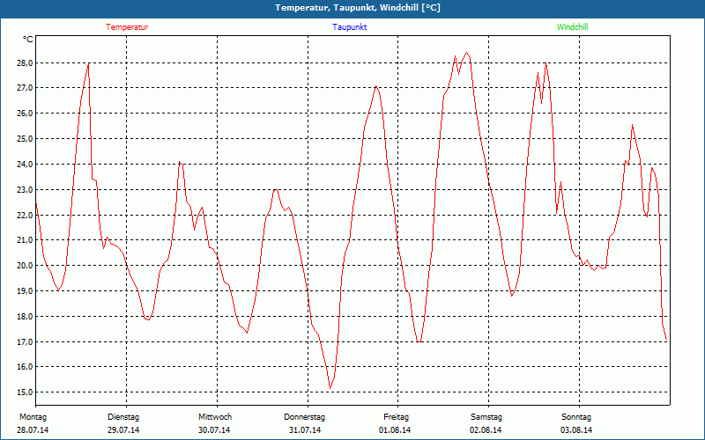Click the '16,0' y-axis value

(x=26, y=367)
